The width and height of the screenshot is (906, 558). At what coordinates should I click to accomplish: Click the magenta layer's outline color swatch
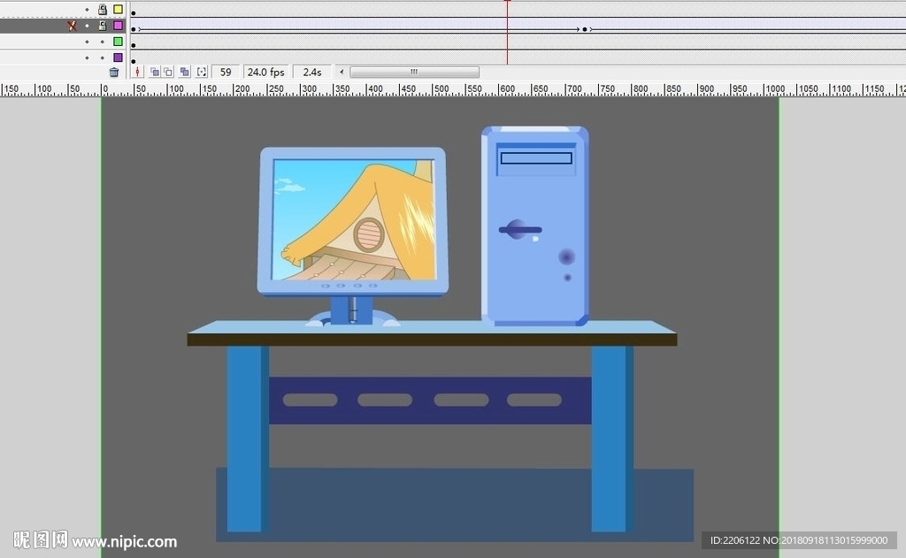point(118,26)
